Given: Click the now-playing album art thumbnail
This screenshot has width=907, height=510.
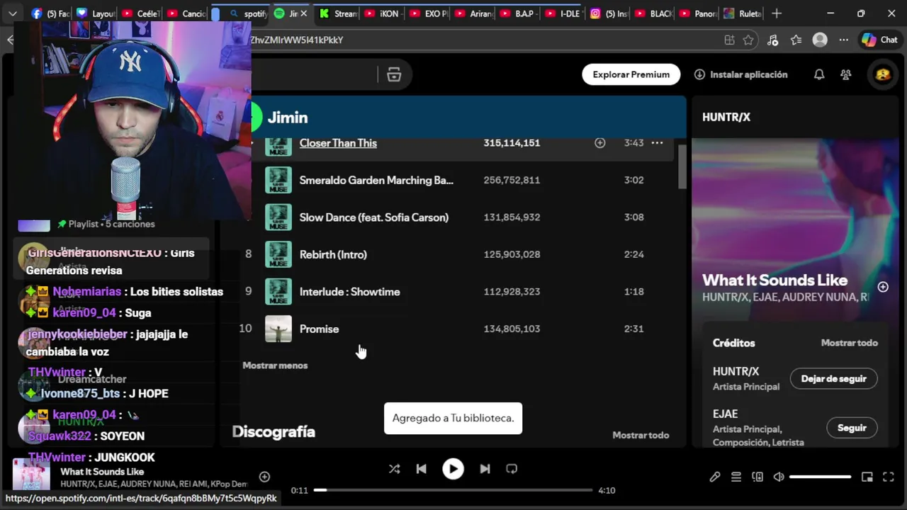Looking at the screenshot, I should pos(31,475).
